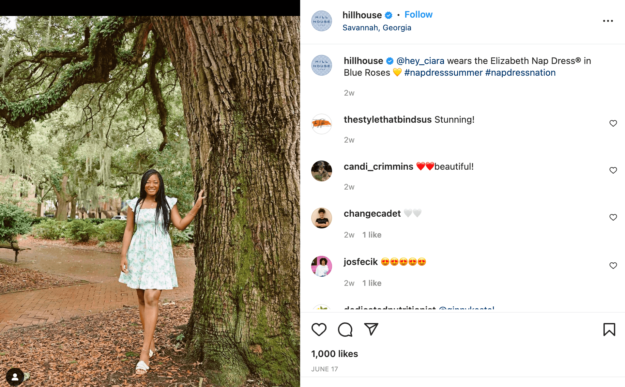View the 1,000 likes list
The width and height of the screenshot is (625, 387).
(334, 354)
